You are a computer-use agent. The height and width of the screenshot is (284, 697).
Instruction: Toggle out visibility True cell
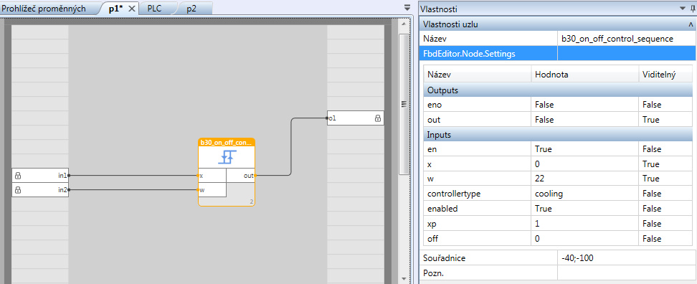click(665, 120)
